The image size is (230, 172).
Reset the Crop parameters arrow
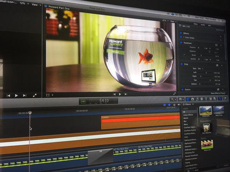point(222,65)
